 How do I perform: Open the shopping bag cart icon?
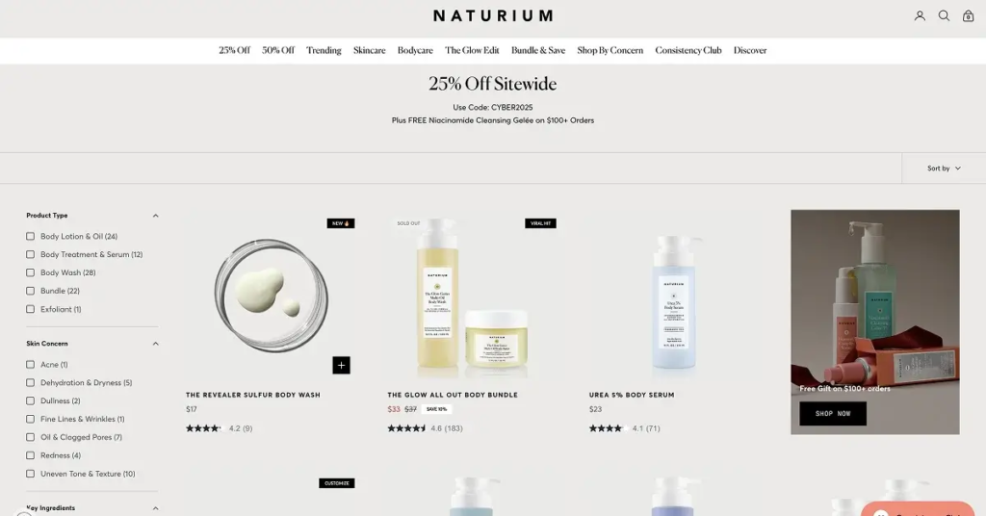click(x=969, y=15)
